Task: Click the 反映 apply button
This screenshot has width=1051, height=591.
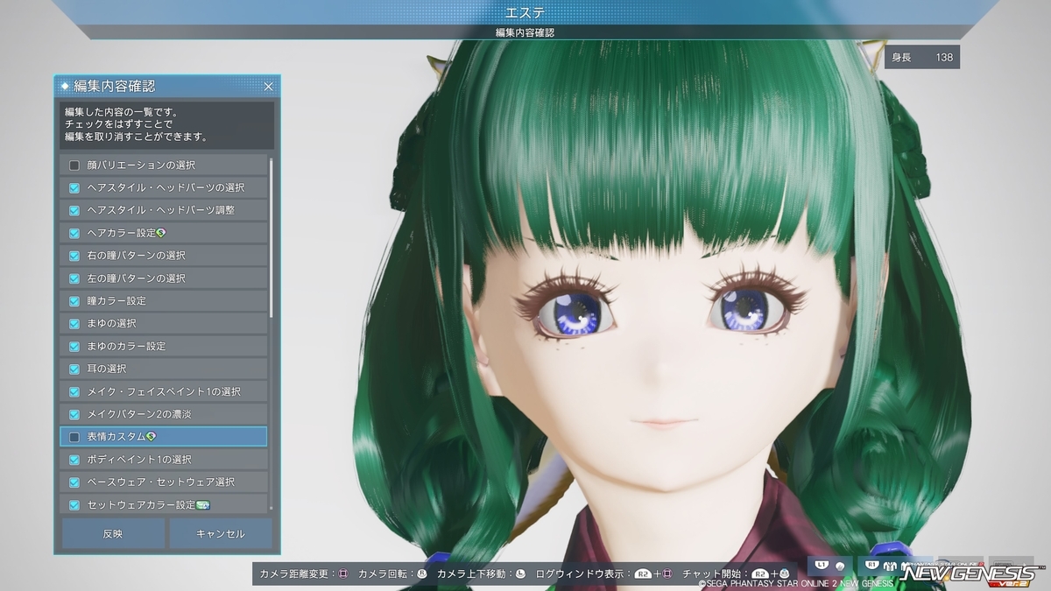Action: (113, 533)
